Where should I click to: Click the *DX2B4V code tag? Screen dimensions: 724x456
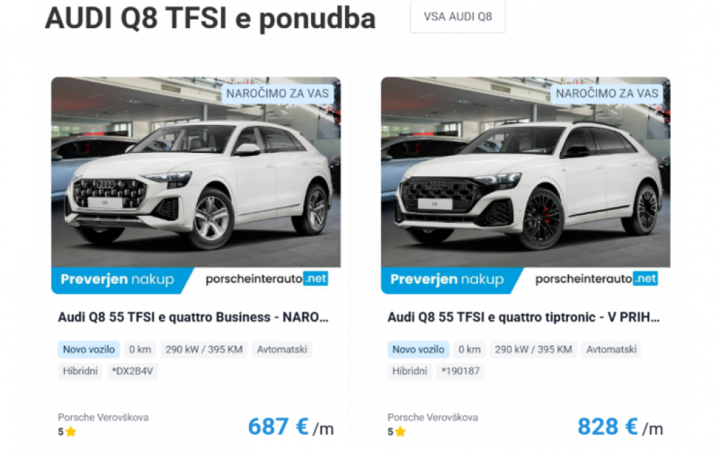point(133,371)
